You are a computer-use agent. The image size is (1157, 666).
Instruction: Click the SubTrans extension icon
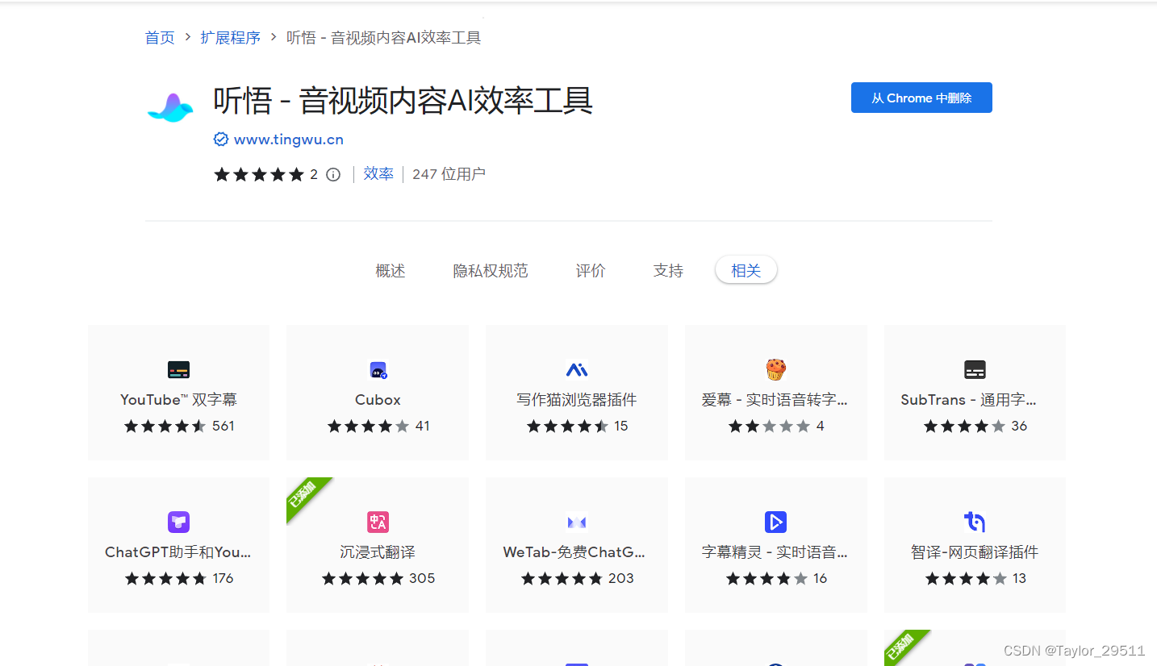[975, 370]
